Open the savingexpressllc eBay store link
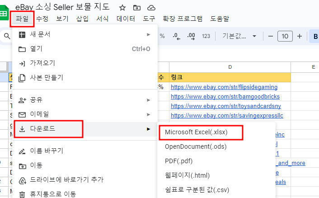This screenshot has height=198, width=319. (227, 116)
